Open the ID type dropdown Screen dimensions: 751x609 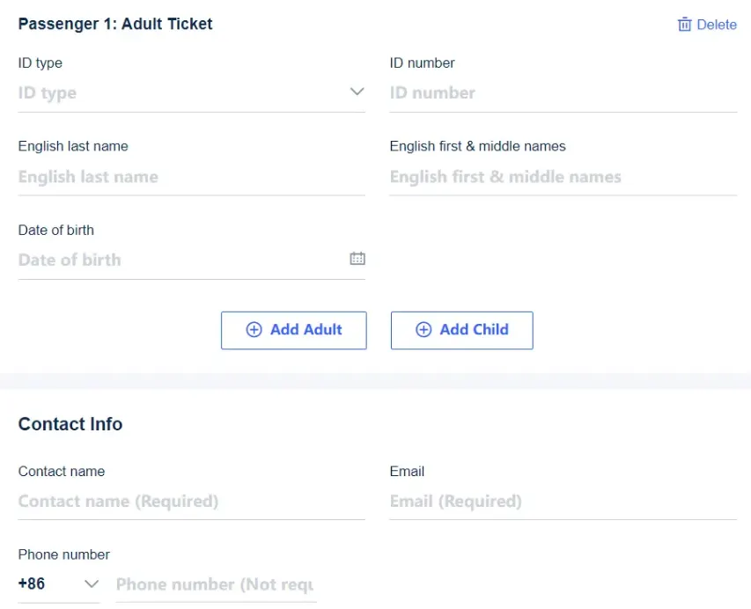click(x=176, y=92)
